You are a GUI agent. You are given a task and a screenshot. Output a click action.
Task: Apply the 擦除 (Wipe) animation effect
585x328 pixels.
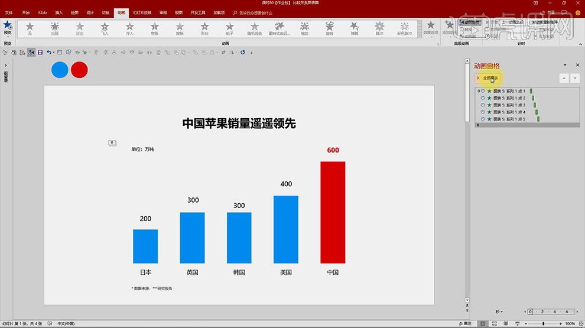(x=180, y=29)
